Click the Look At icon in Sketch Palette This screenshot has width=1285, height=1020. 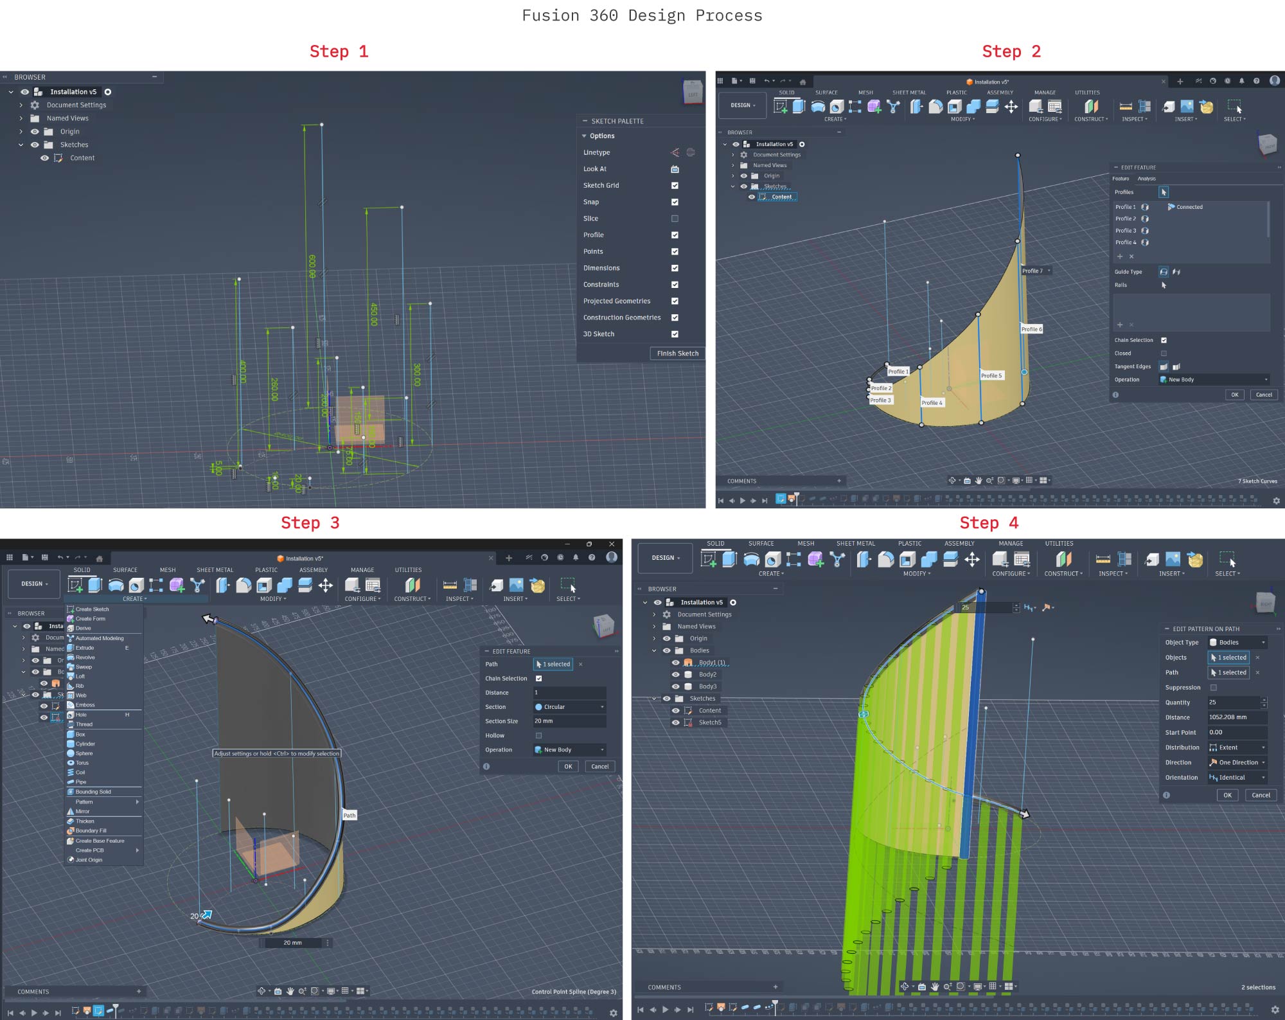(x=675, y=169)
